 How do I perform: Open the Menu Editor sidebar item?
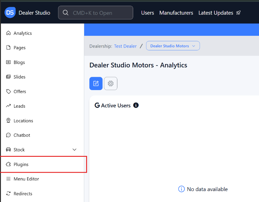coord(26,179)
